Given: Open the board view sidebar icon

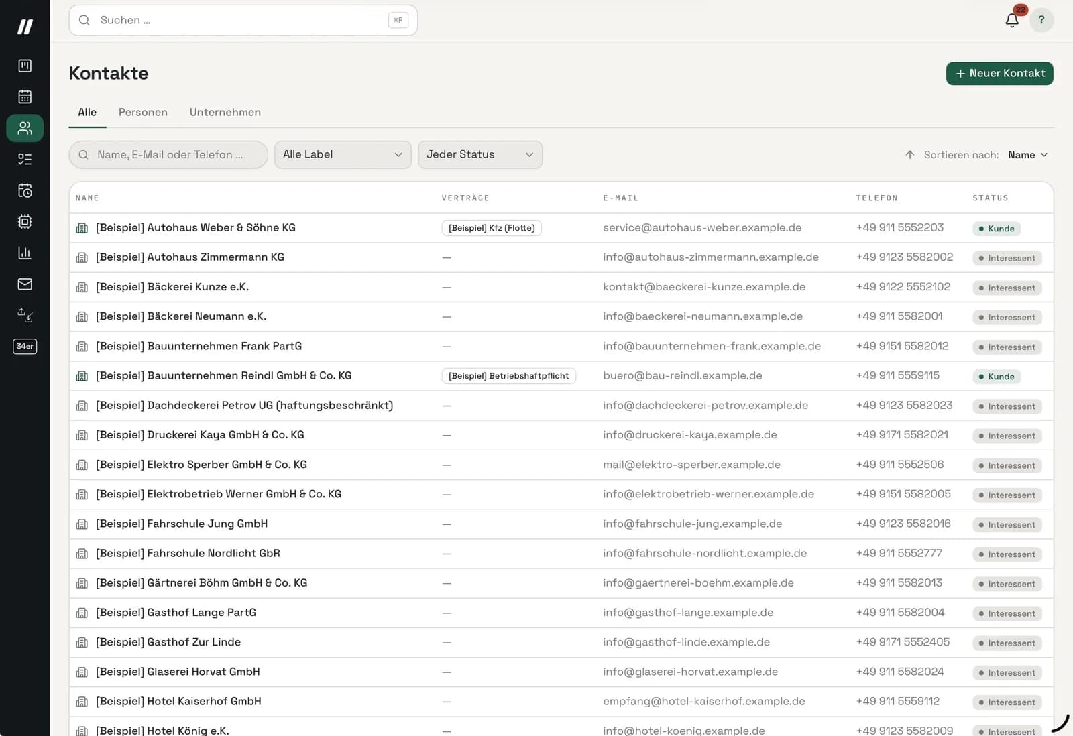Looking at the screenshot, I should click(25, 66).
